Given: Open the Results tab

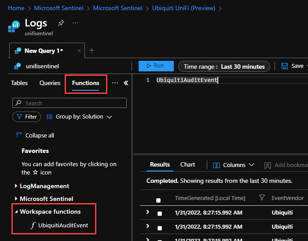Looking at the screenshot, I should 160,164.
